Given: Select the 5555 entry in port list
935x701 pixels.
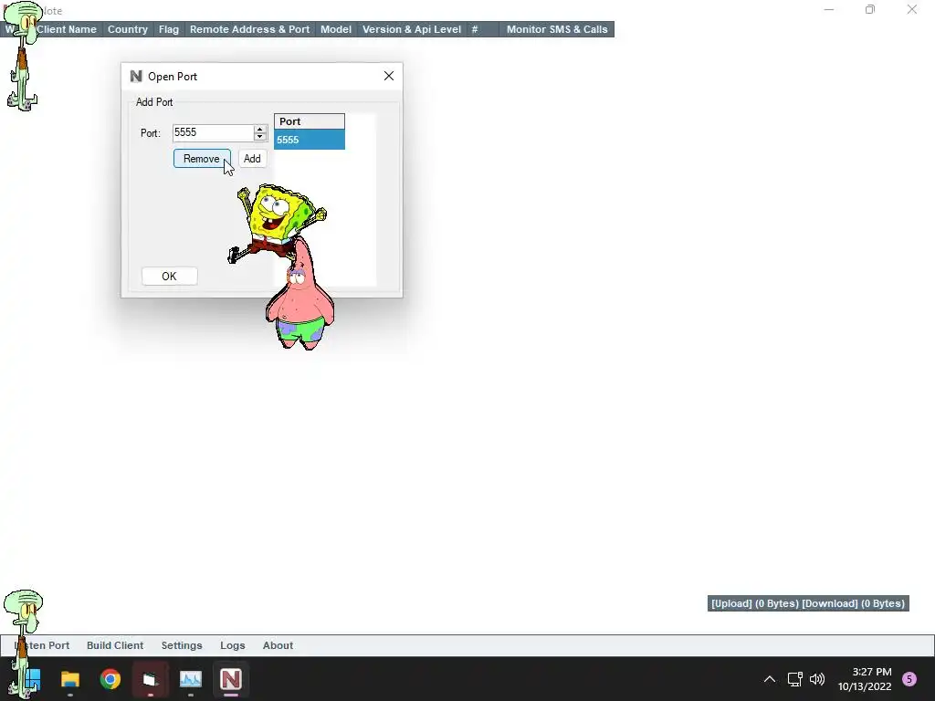Looking at the screenshot, I should (310, 140).
